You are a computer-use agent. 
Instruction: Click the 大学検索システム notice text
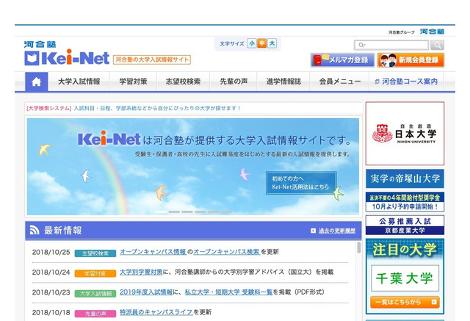(134, 108)
